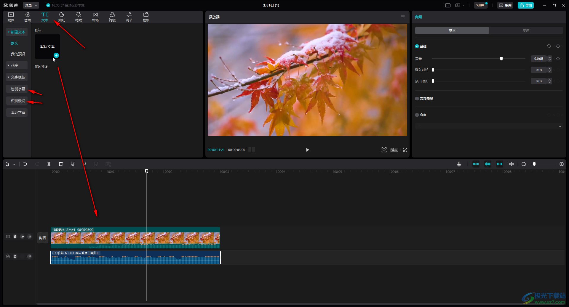
Task: Open 智能字幕 smart captions
Action: [17, 89]
